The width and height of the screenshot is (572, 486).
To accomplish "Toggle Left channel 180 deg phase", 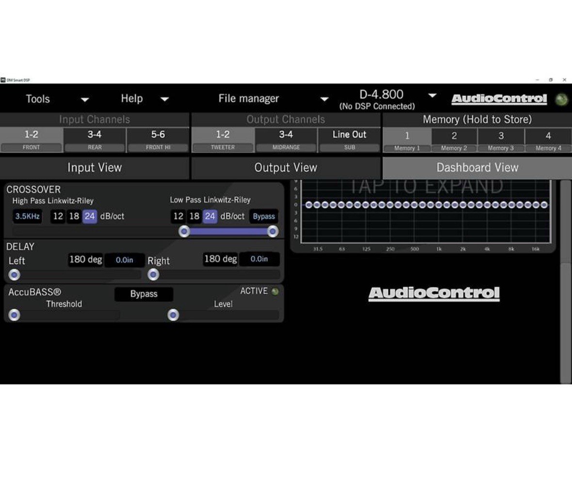I will (86, 259).
